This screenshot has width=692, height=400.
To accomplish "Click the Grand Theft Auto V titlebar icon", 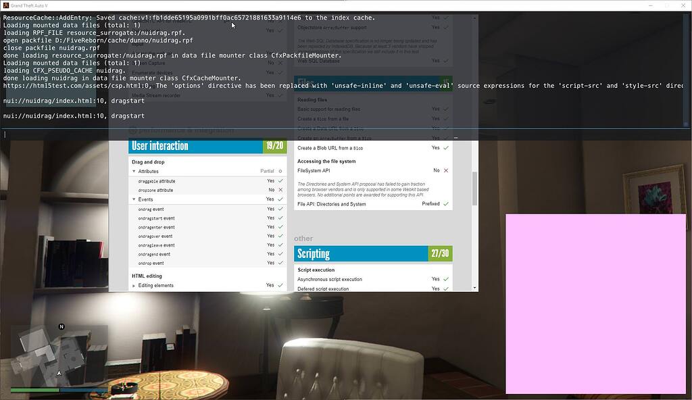I will coord(5,5).
